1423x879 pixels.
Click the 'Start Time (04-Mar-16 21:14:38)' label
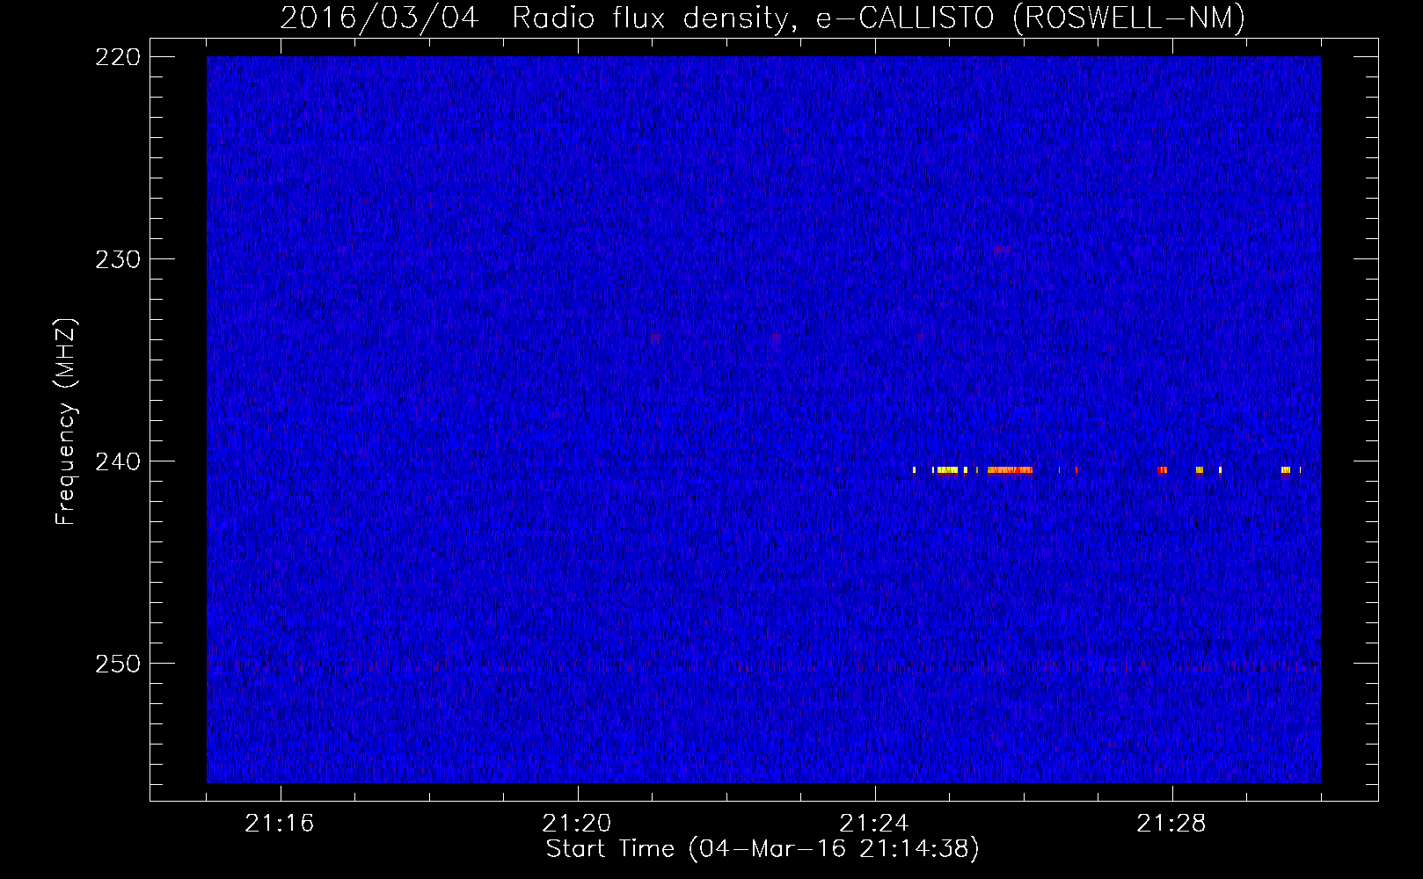[x=763, y=849]
